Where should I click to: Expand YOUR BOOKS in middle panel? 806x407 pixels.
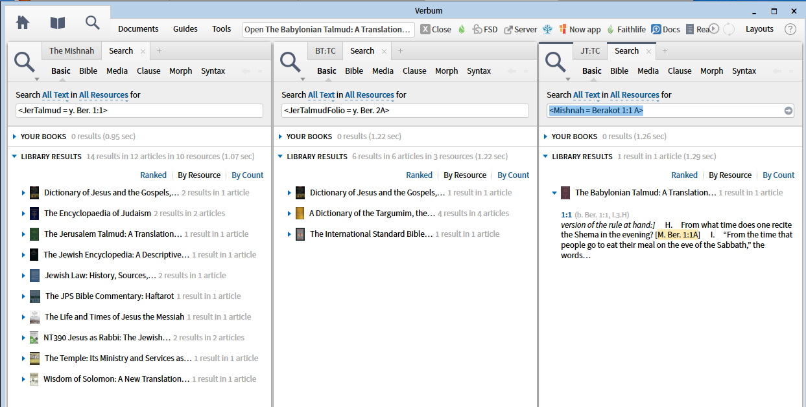[x=281, y=137]
